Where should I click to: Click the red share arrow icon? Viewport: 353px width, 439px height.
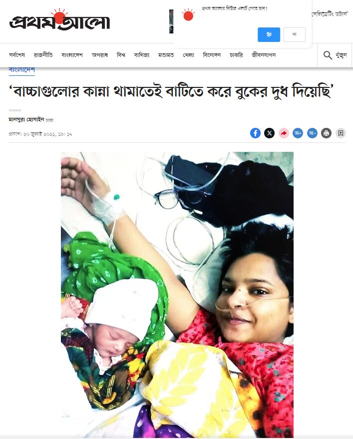(284, 133)
